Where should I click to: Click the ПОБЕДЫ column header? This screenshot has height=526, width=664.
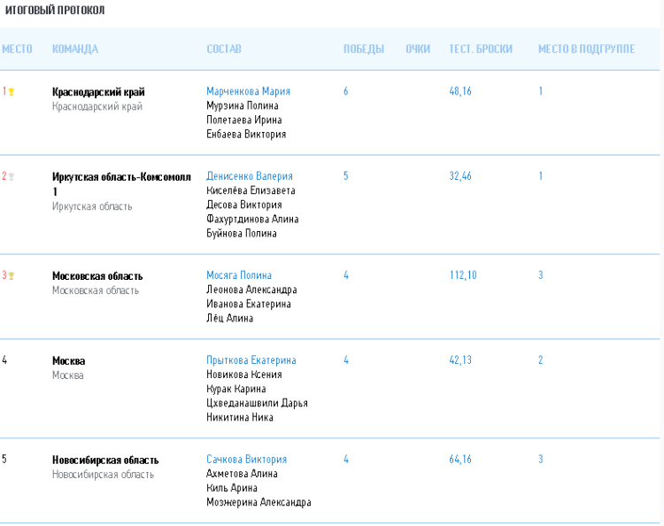pos(363,50)
